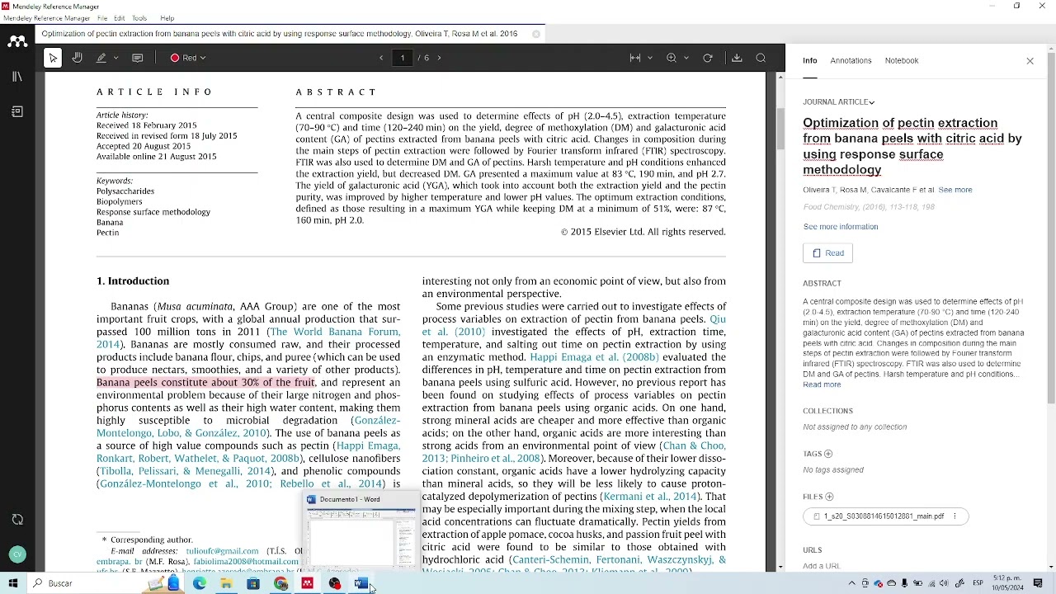Go to next PDF page
This screenshot has height=594, width=1056.
click(439, 58)
